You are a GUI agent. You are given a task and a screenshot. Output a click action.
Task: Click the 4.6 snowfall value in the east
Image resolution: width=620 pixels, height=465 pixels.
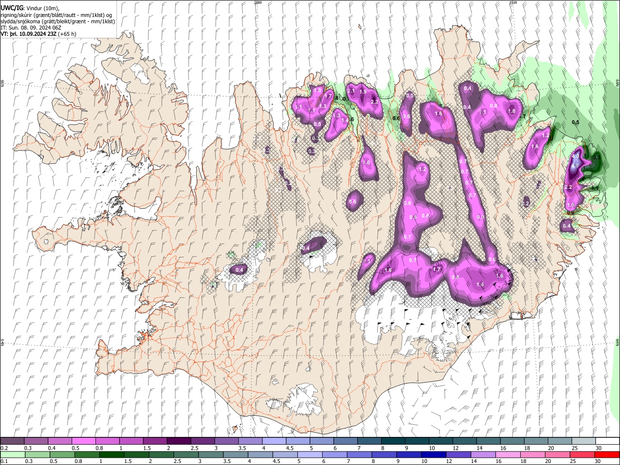coord(575,156)
